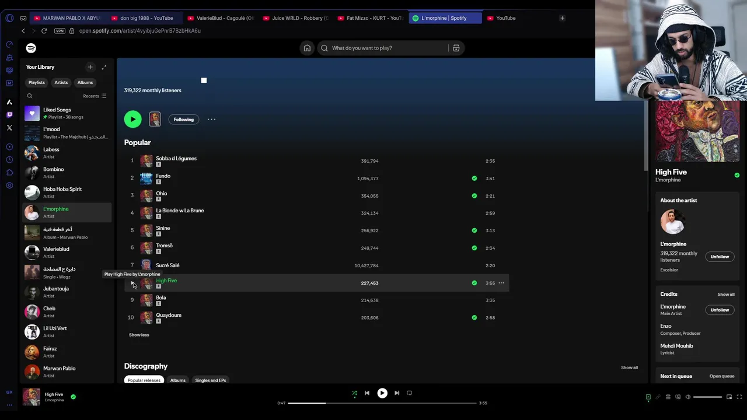Open more options for the artist
Screen dimensions: 747x420
211,119
